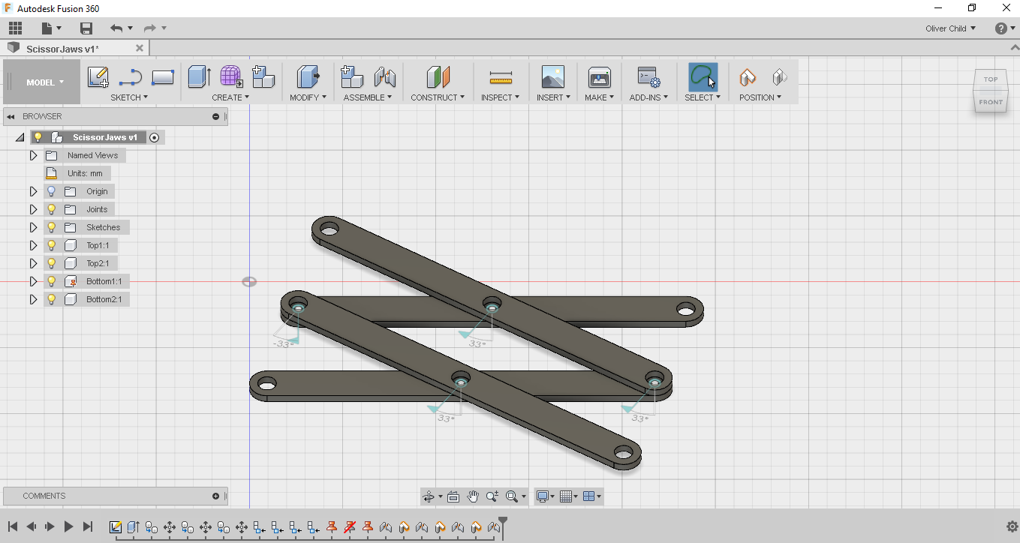
Task: Hide the Sketches folder via its lightbulb
Action: (x=52, y=227)
